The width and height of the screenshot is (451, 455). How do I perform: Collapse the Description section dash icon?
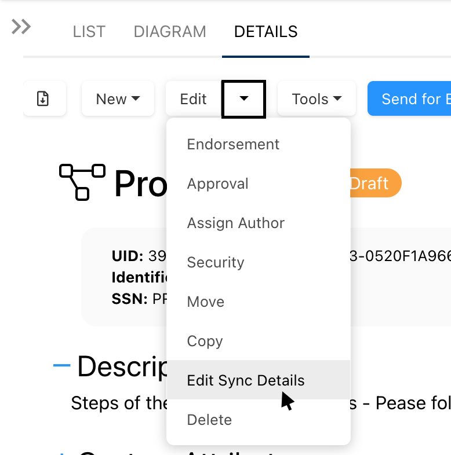pyautogui.click(x=61, y=365)
